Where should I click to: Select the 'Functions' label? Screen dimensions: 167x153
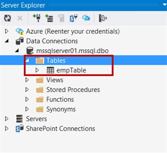tap(60, 99)
